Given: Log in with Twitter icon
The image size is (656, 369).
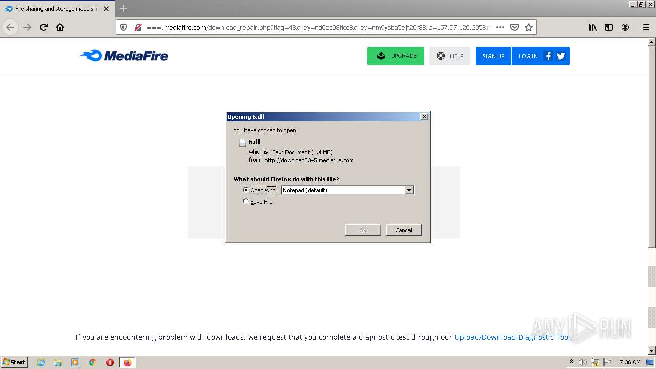Looking at the screenshot, I should pos(561,56).
